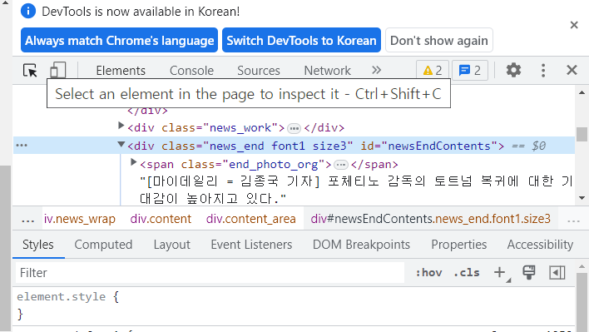The height and width of the screenshot is (332, 589).
Task: Show earlier breadcrumbs via left ellipsis
Action: (x=27, y=220)
